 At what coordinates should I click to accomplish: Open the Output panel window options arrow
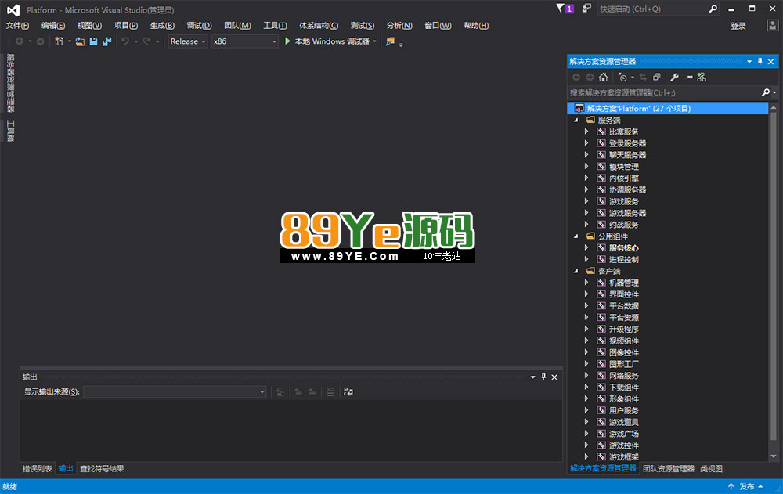coord(532,377)
